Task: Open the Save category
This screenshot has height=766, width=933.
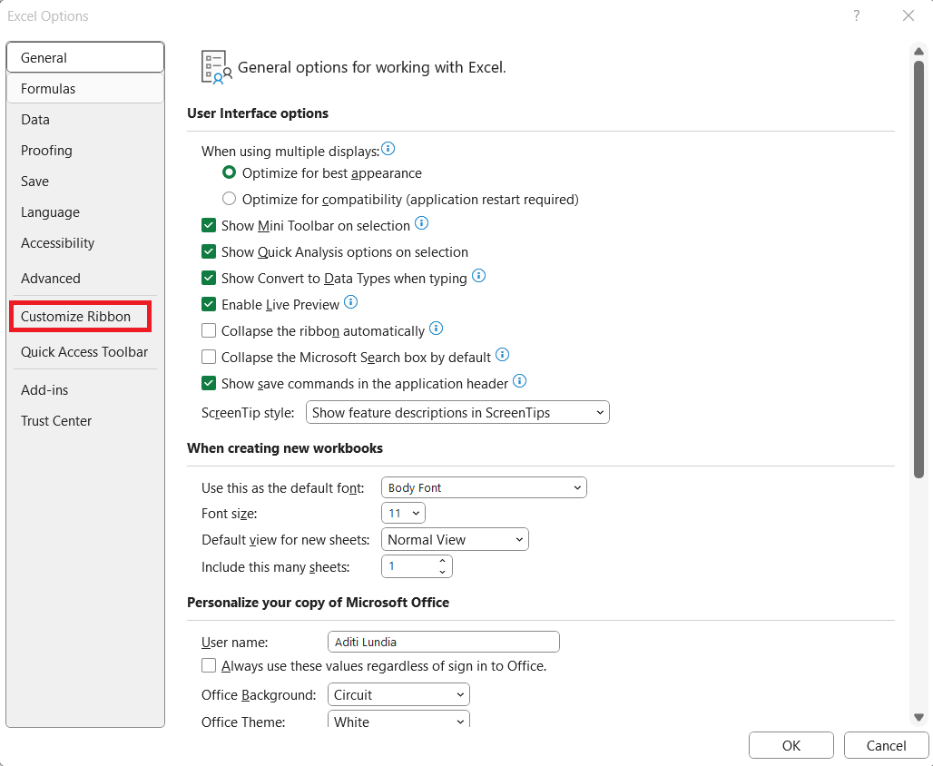Action: (x=85, y=182)
